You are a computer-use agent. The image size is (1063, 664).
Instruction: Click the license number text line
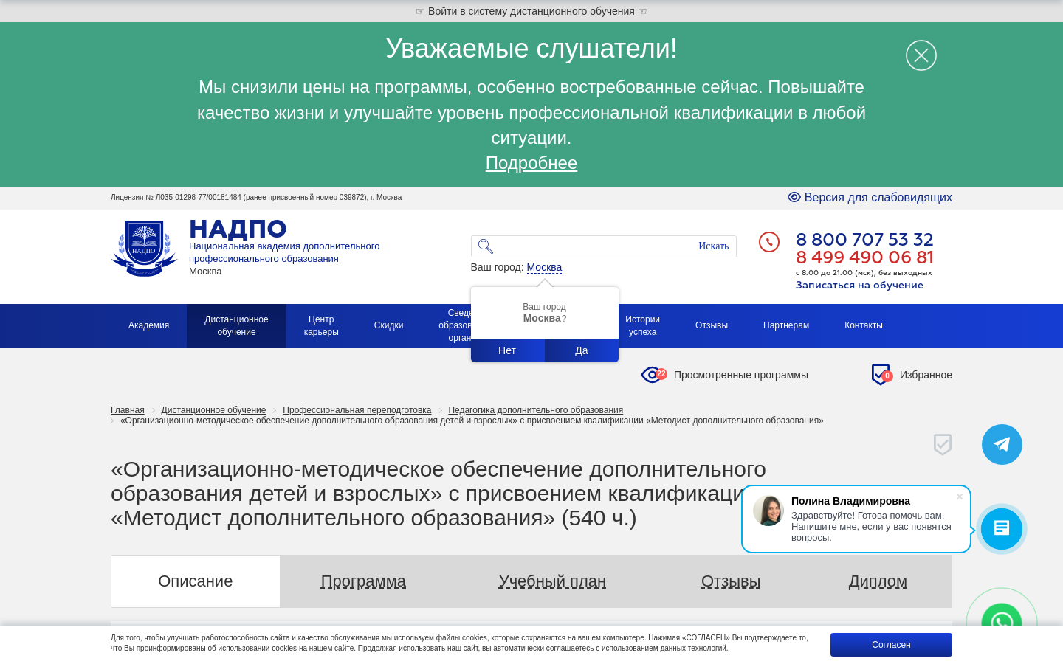click(x=256, y=198)
